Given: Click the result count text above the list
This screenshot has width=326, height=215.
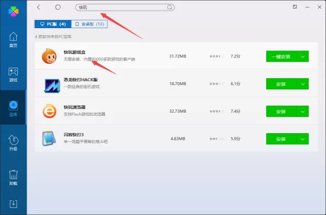Looking at the screenshot, I should pyautogui.click(x=53, y=37).
